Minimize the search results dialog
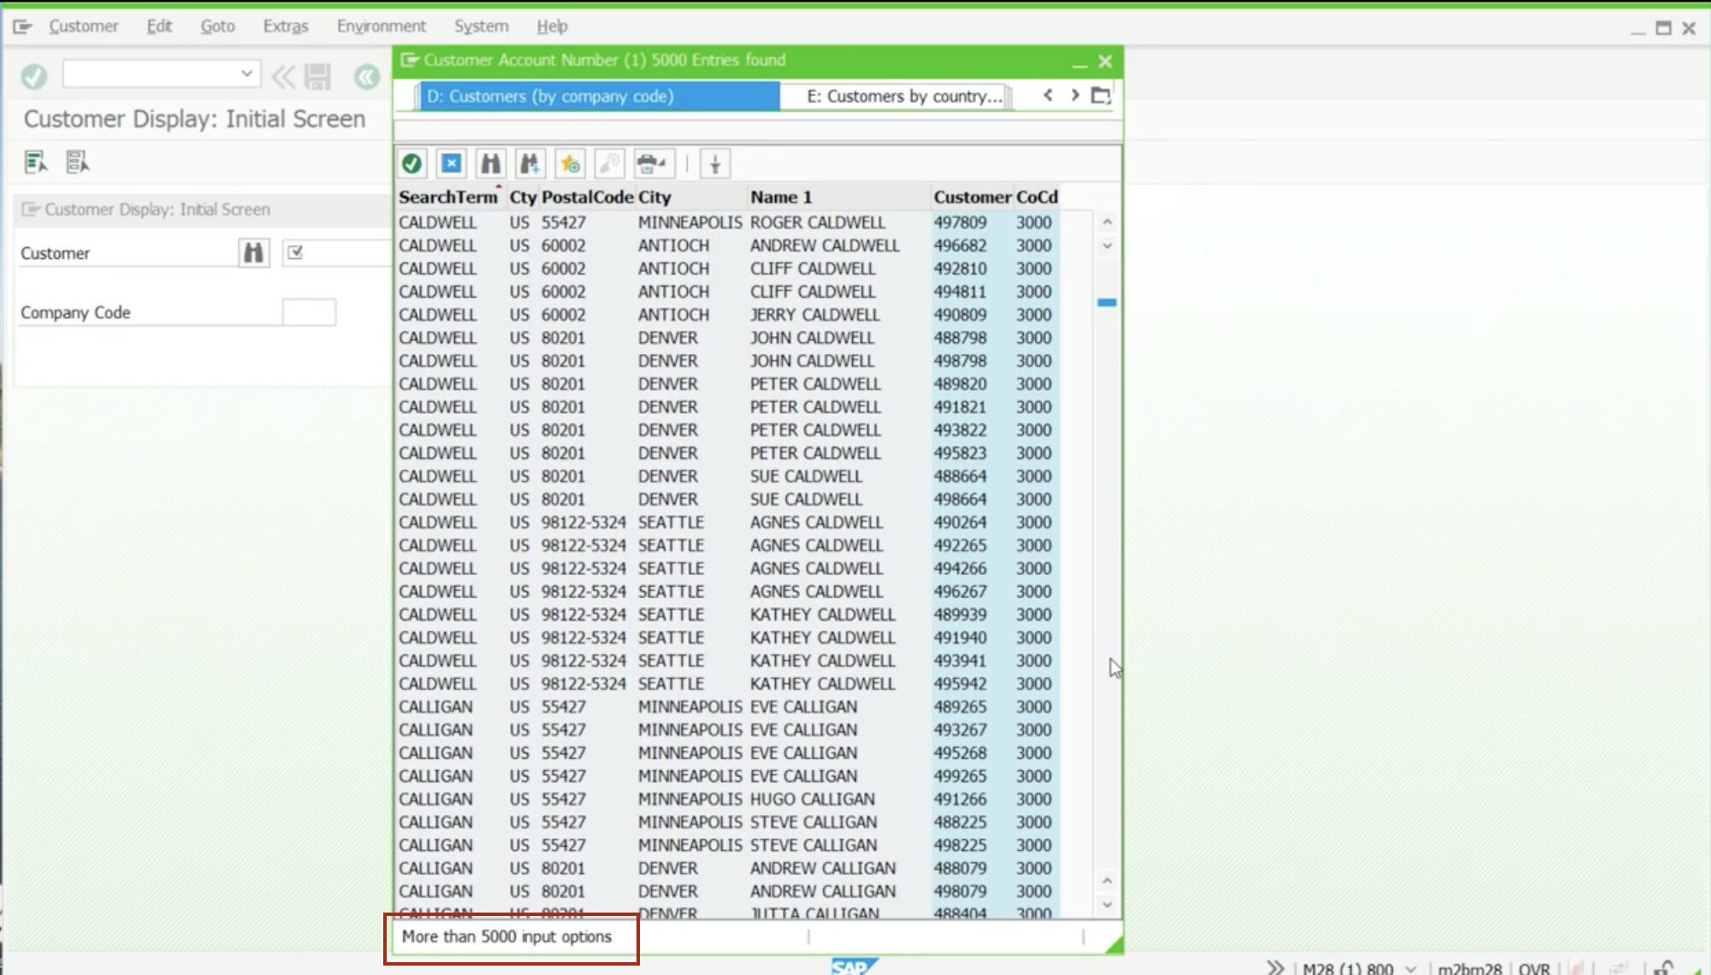1711x975 pixels. (x=1080, y=62)
